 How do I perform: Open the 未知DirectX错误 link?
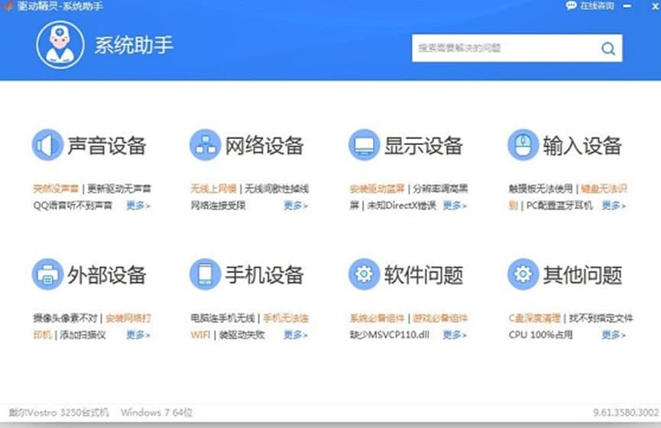[402, 206]
